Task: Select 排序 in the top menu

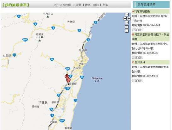Action: [88, 5]
